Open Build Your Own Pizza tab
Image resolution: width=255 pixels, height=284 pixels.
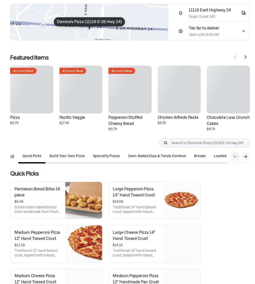point(67,156)
